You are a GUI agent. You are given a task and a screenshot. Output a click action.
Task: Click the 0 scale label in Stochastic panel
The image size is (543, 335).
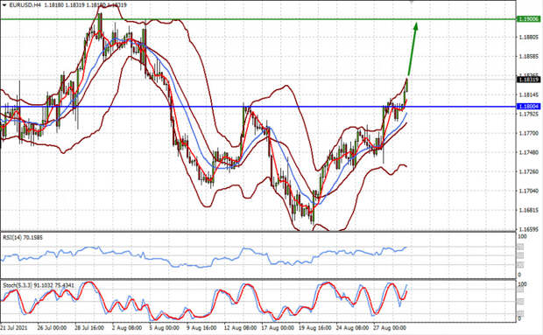[519, 318]
